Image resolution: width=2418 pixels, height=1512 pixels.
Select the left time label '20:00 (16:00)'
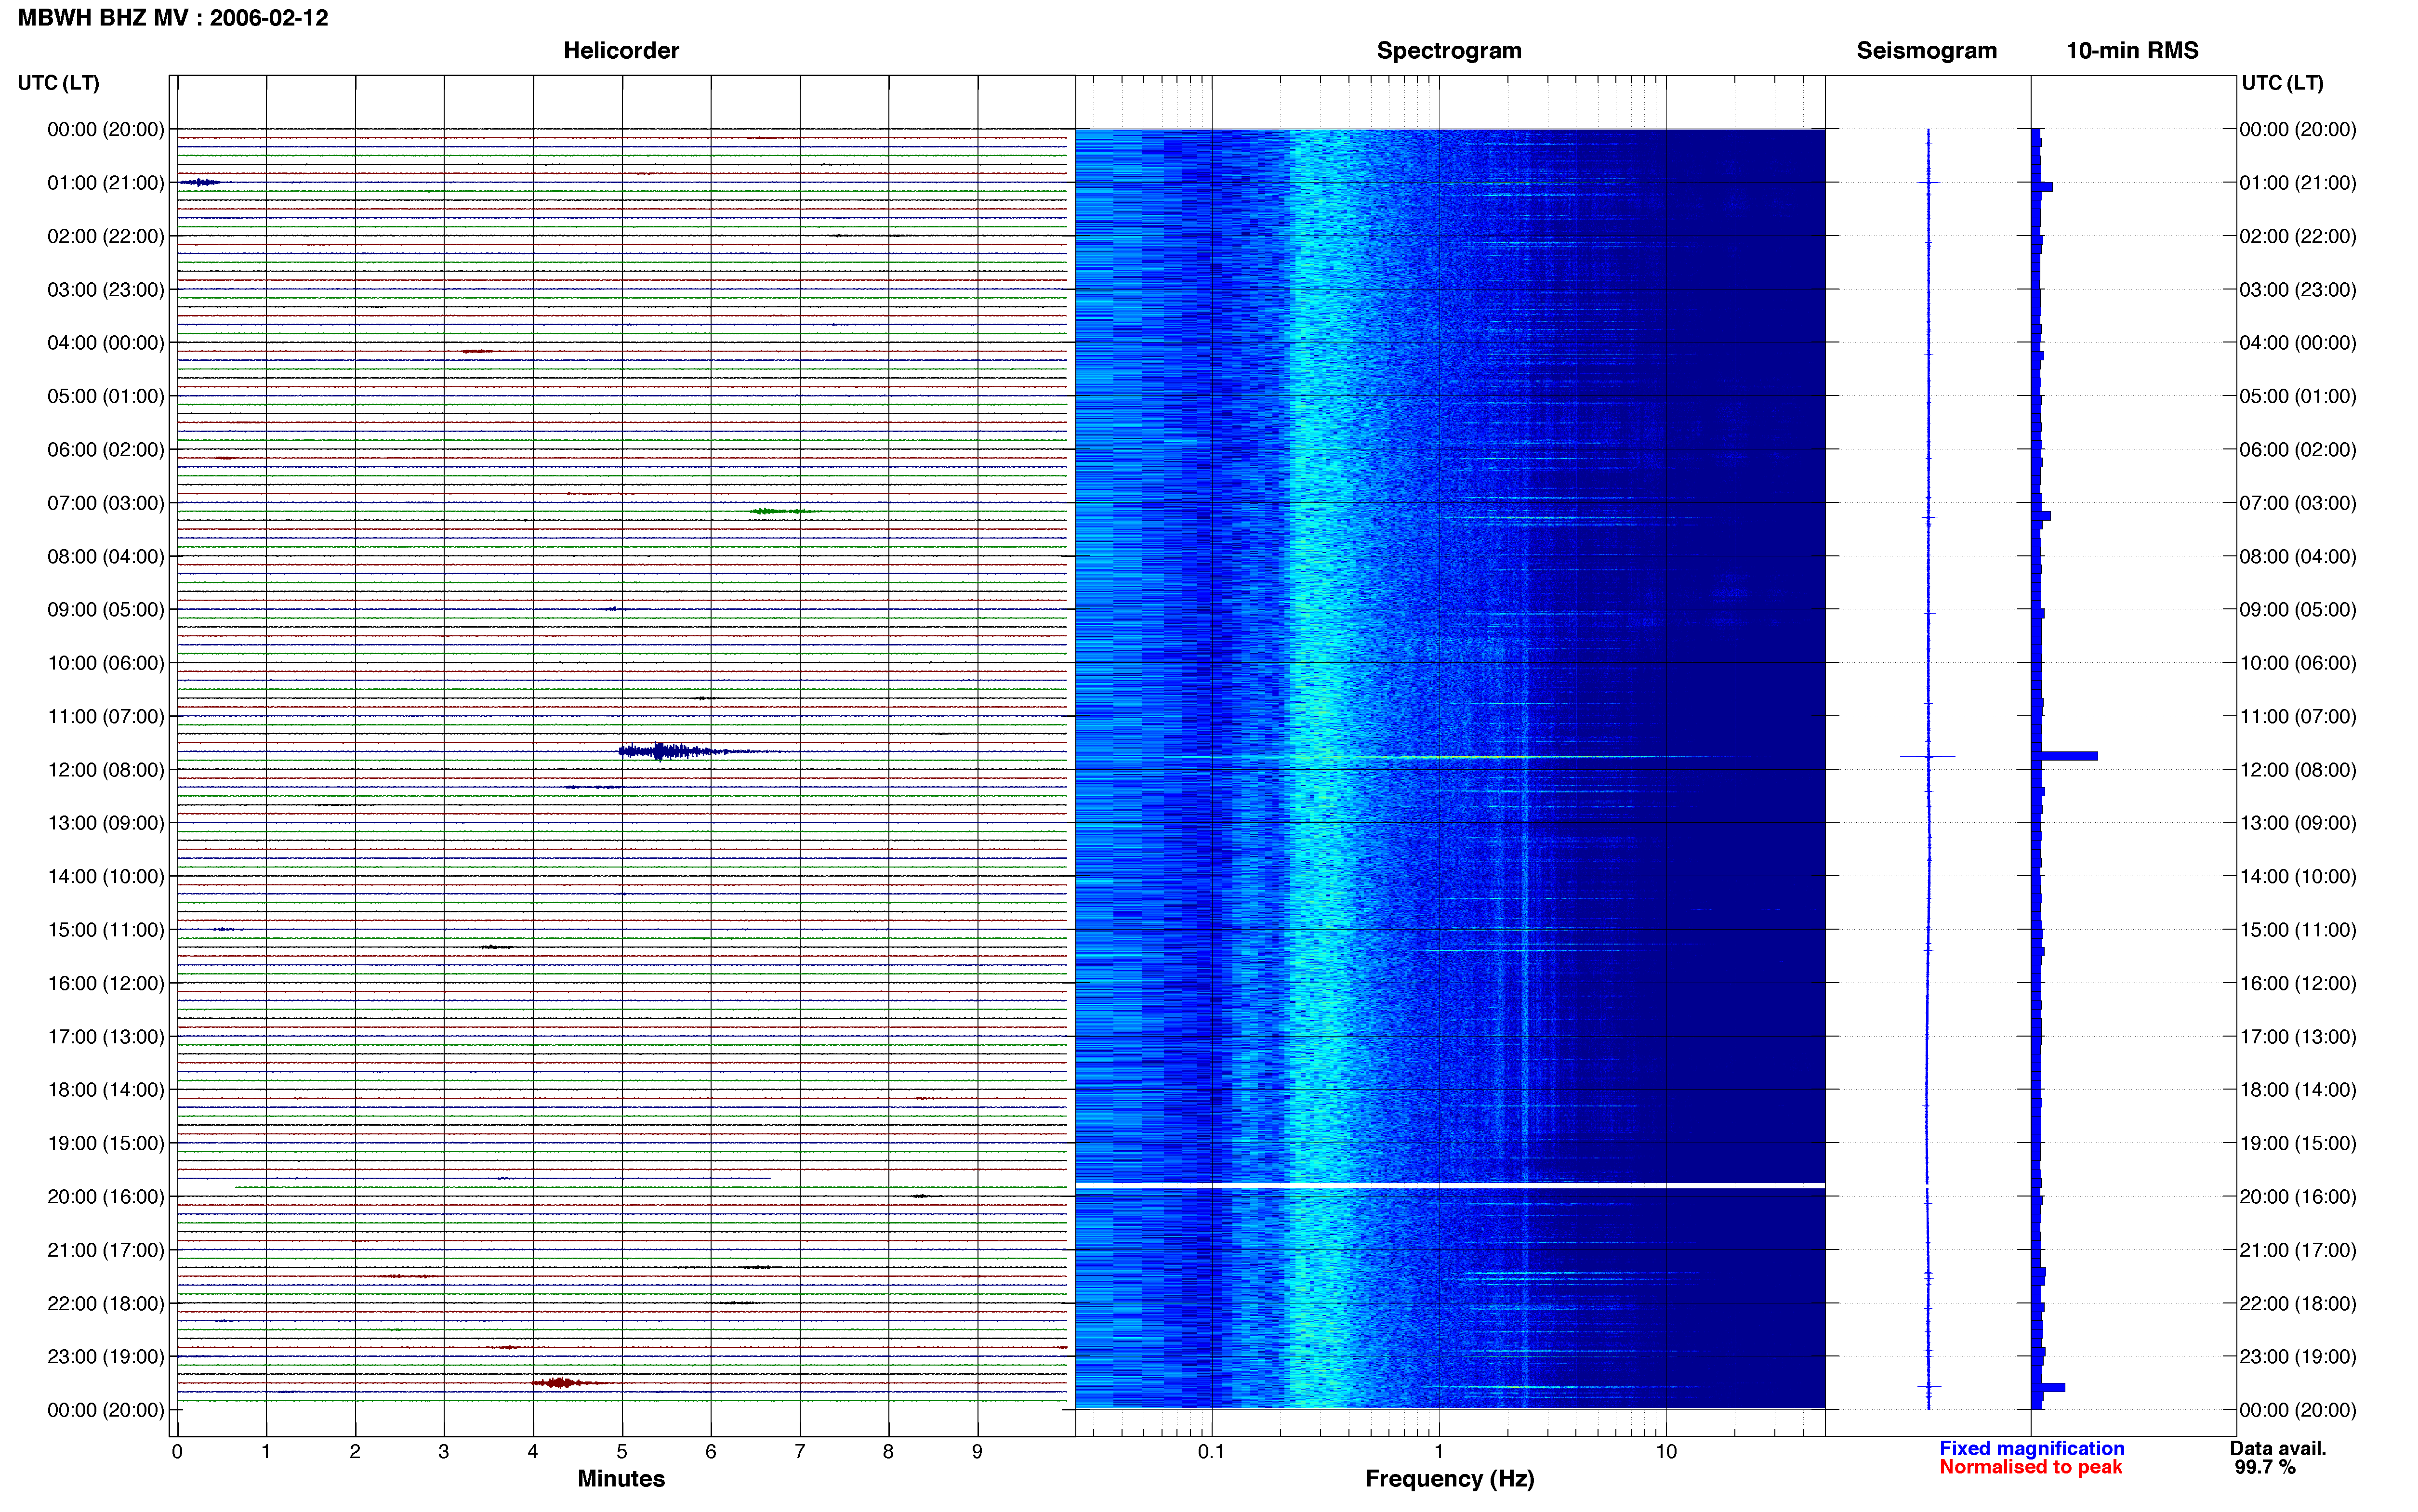pos(106,1196)
